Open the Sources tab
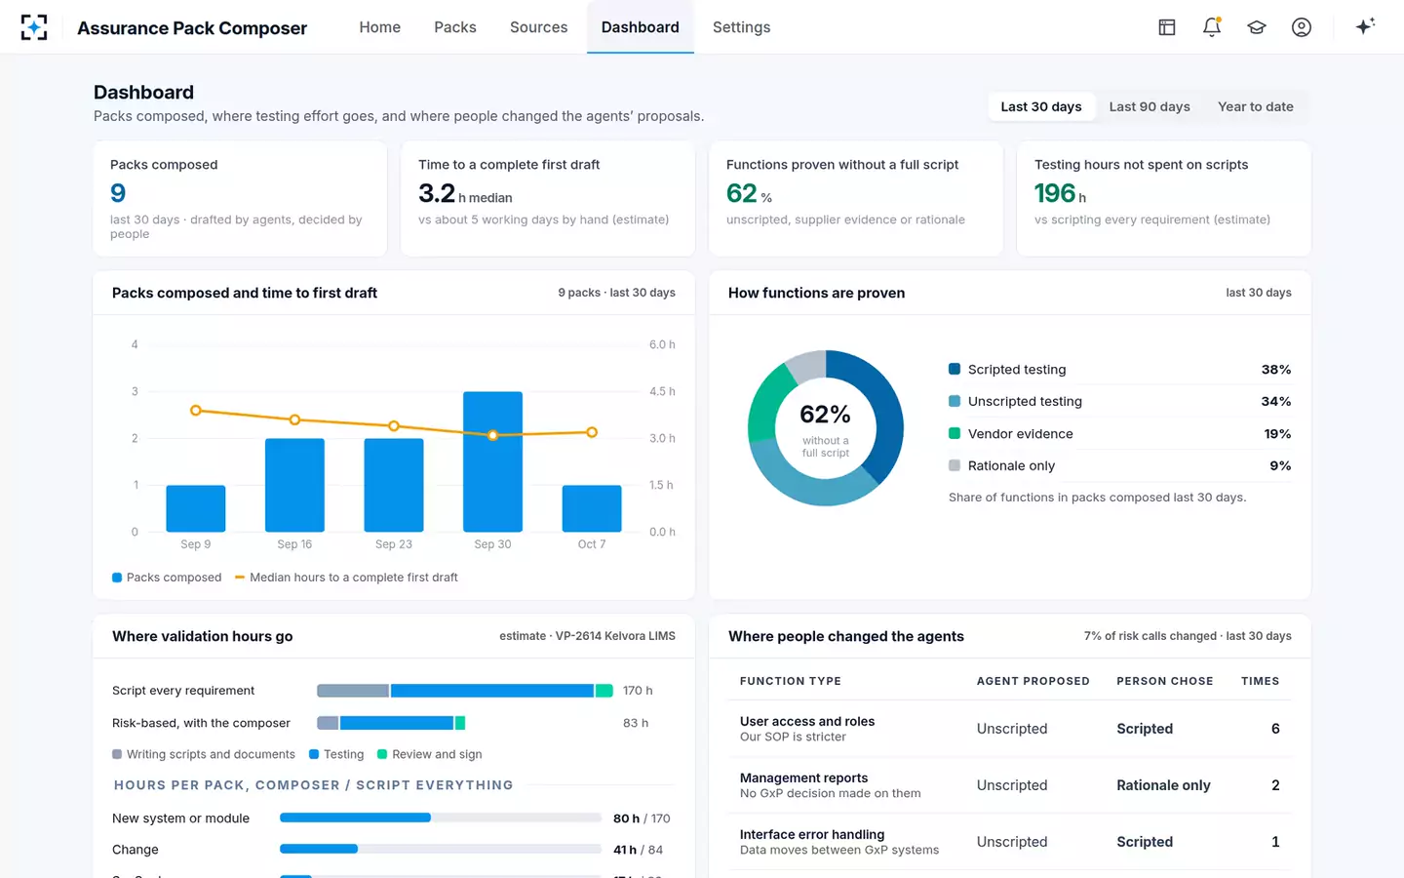1404x878 pixels. pos(538,27)
